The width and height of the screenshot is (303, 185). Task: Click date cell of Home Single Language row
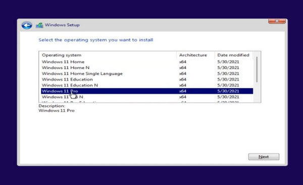point(228,74)
